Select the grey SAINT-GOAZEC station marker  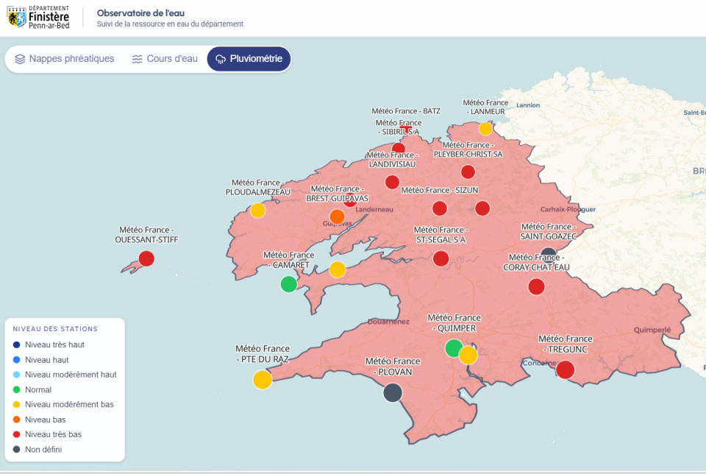549,252
